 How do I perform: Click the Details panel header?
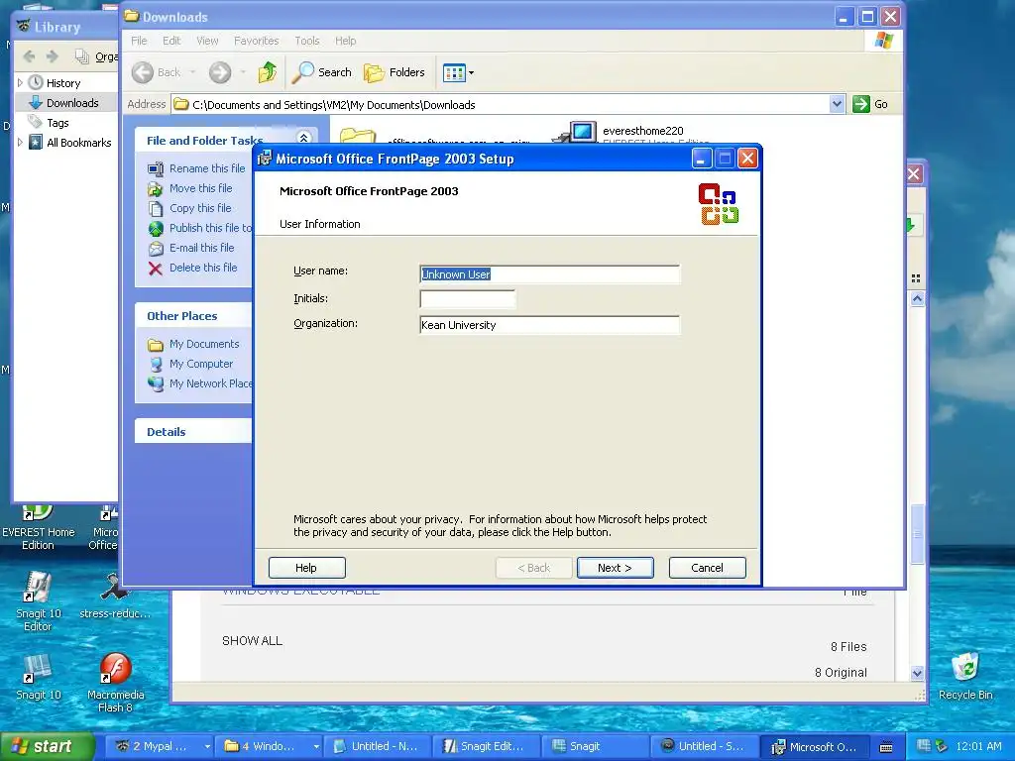pyautogui.click(x=193, y=432)
